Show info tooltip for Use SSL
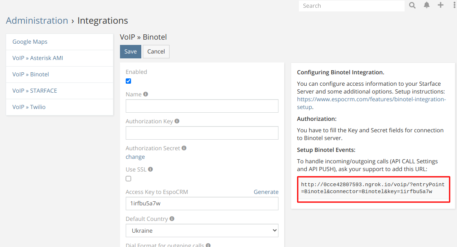This screenshot has width=457, height=247. (150, 169)
